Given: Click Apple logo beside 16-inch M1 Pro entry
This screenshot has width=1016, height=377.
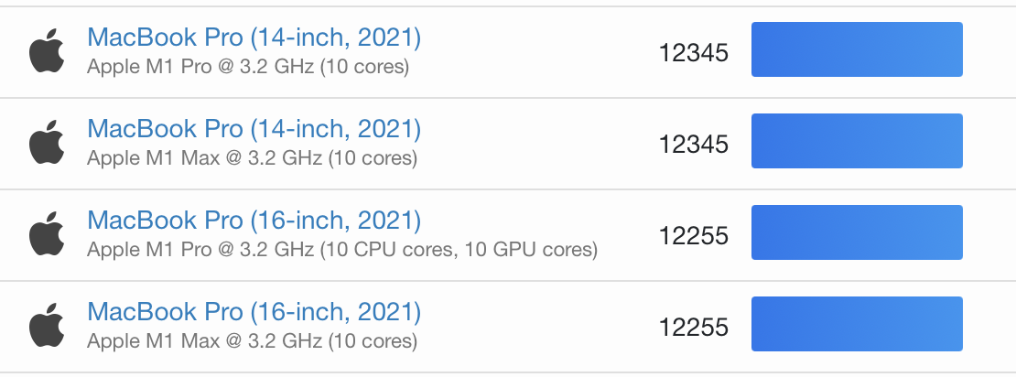Looking at the screenshot, I should tap(47, 233).
